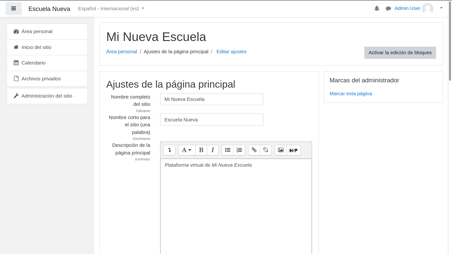Expand the Admin User menu arrow

point(441,8)
